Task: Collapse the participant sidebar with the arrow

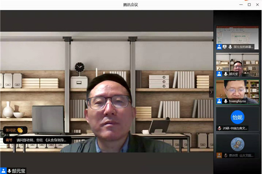Action: (x=211, y=92)
